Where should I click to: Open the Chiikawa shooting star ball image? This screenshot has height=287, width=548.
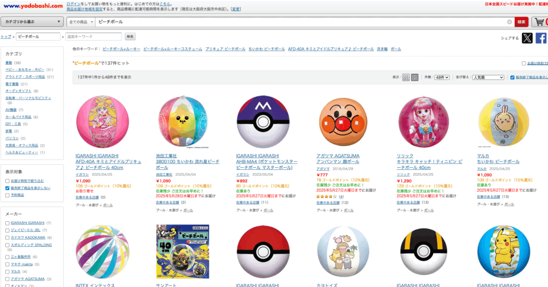pos(183,121)
